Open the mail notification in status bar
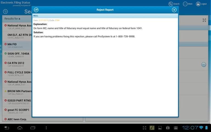Image resolution: width=211 pixels, height=132 pixels. 176,128
